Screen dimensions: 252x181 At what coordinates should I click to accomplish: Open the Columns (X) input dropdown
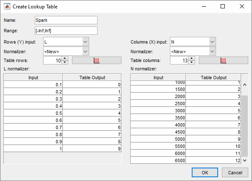tap(212, 42)
